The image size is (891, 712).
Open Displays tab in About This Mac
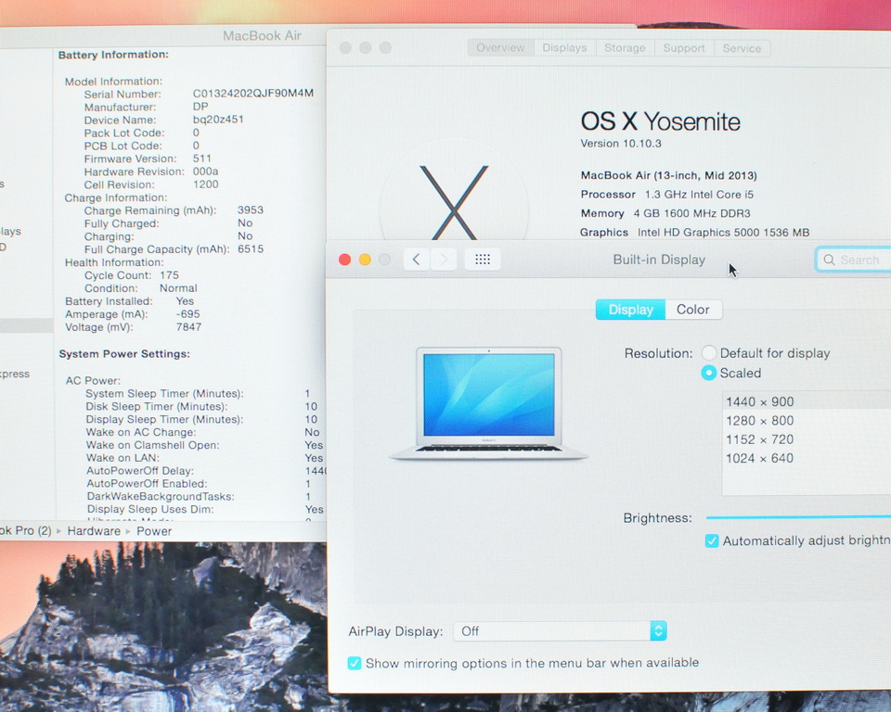(564, 47)
